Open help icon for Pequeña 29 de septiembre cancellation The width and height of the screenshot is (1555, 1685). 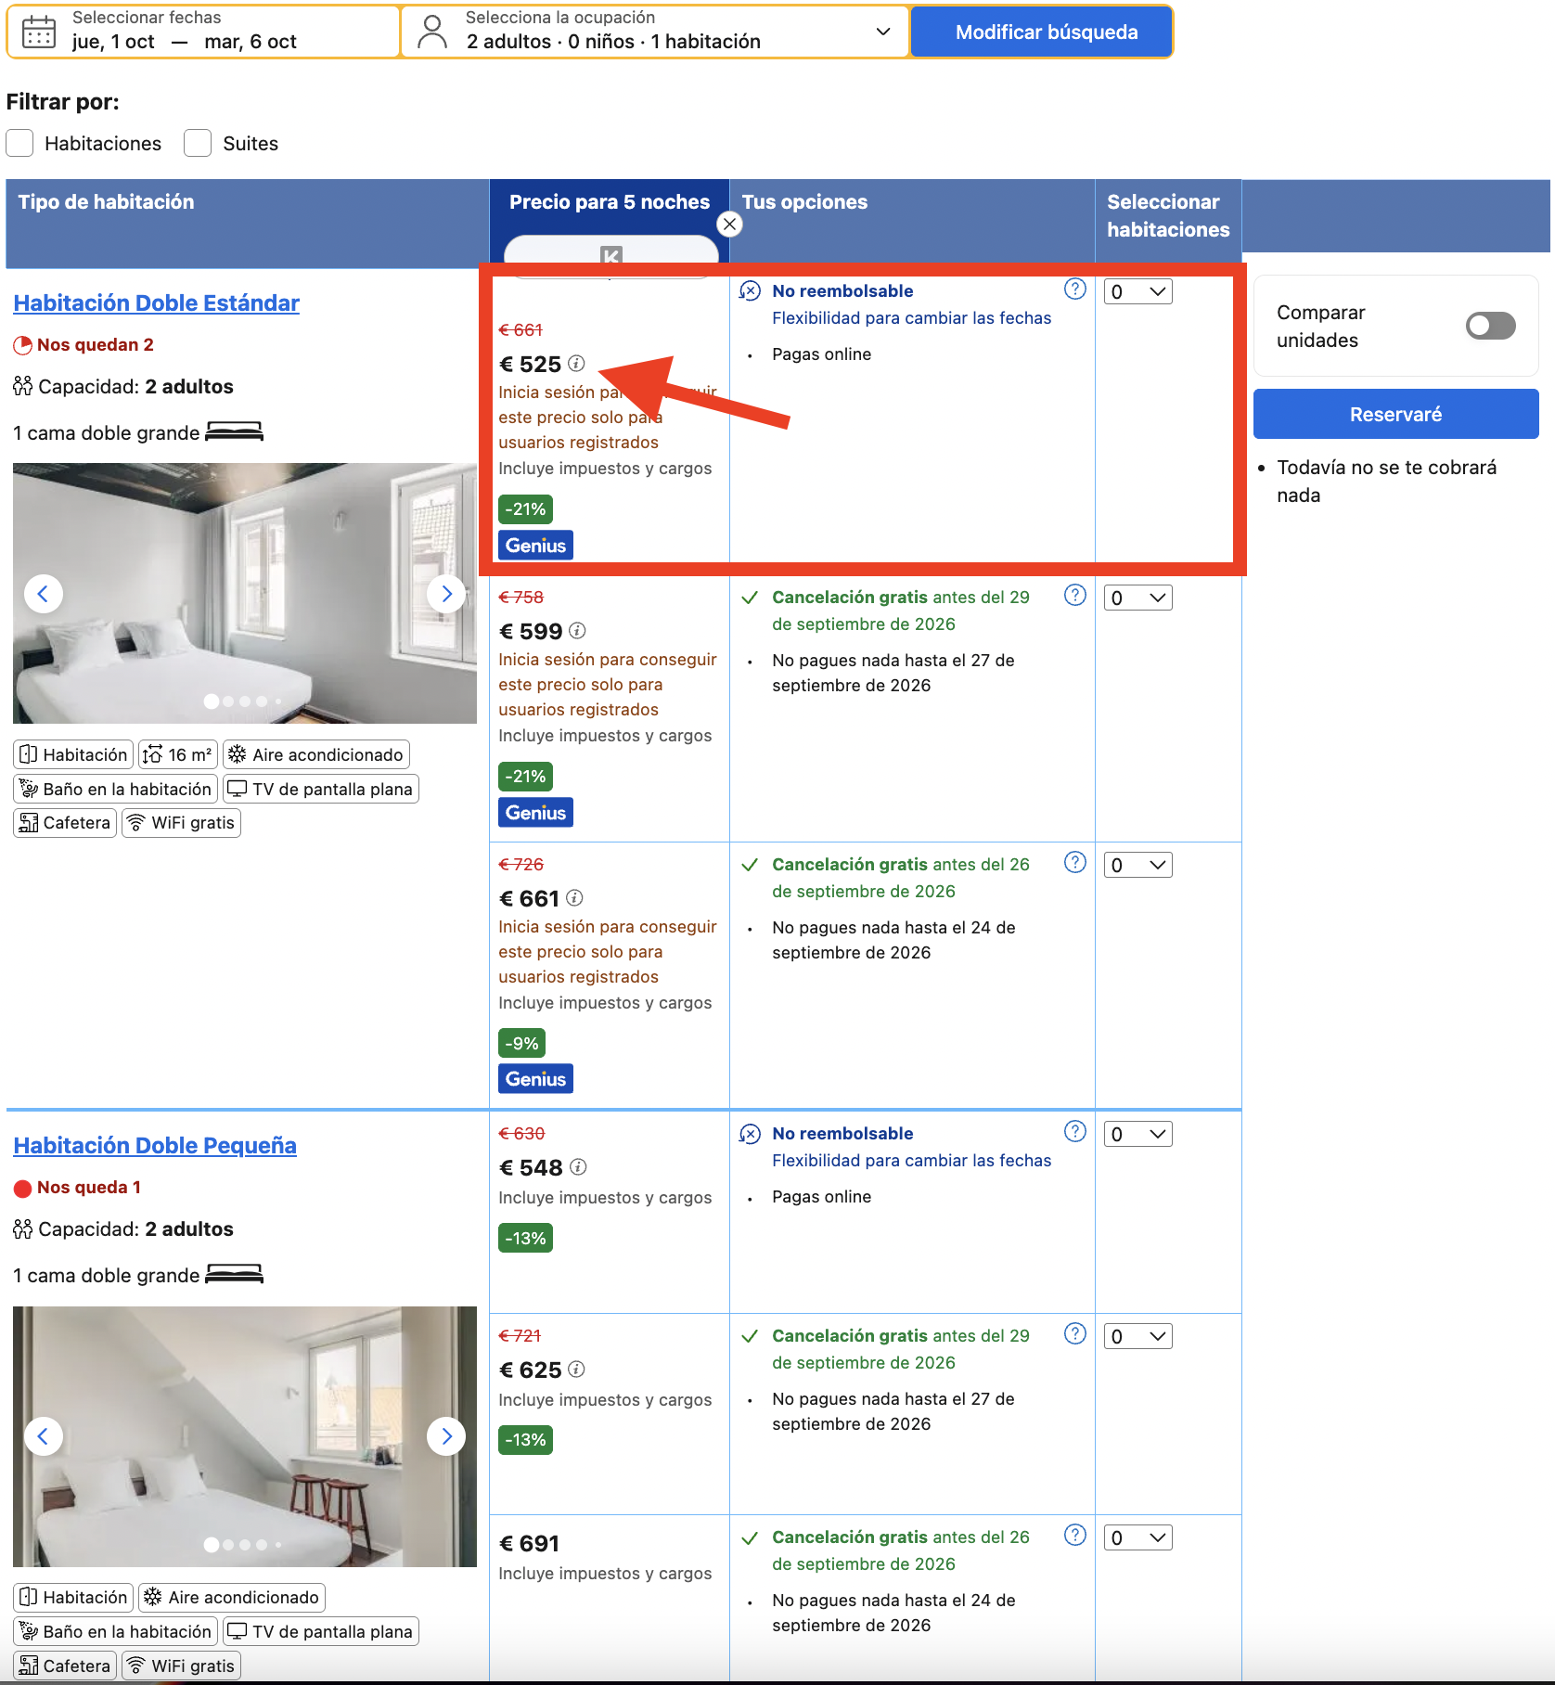(1075, 1333)
